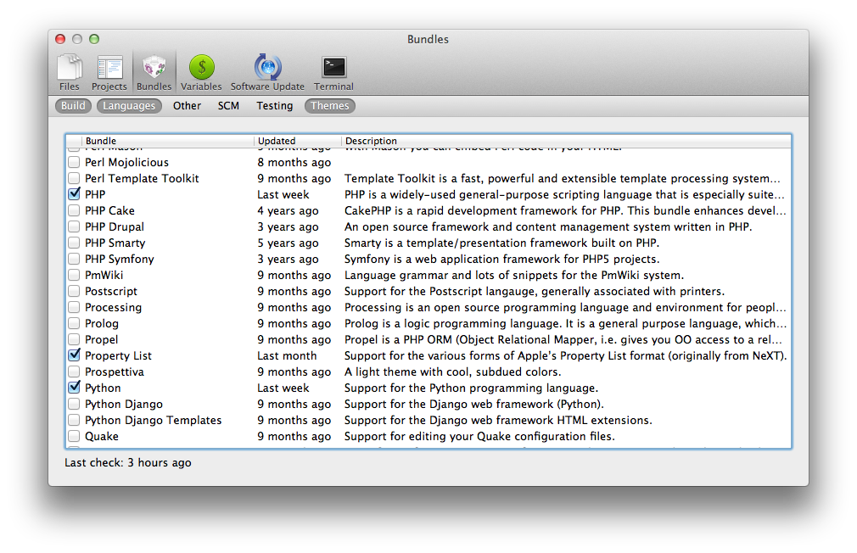The image size is (857, 553).
Task: Click the Quake configuration description text
Action: [479, 436]
